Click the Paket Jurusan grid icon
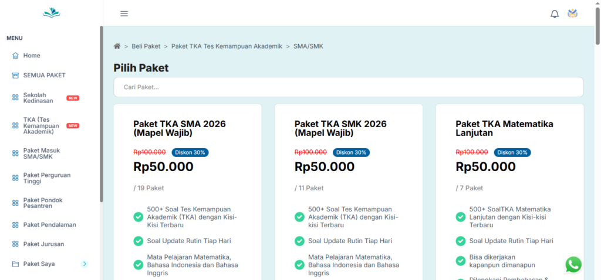Viewport: 601px width, 280px height. pyautogui.click(x=15, y=244)
